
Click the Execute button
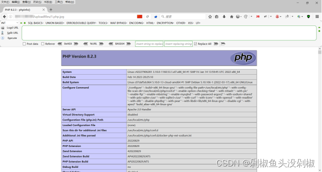(12, 38)
